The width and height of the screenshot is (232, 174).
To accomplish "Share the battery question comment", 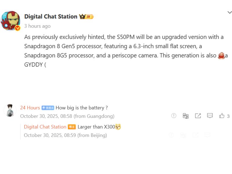I will pos(198,116).
